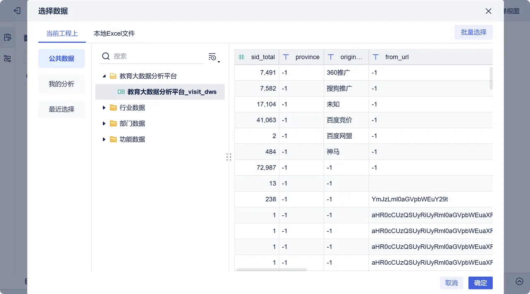Click the cell 搜狗推广
The width and height of the screenshot is (530, 294).
[x=346, y=88]
